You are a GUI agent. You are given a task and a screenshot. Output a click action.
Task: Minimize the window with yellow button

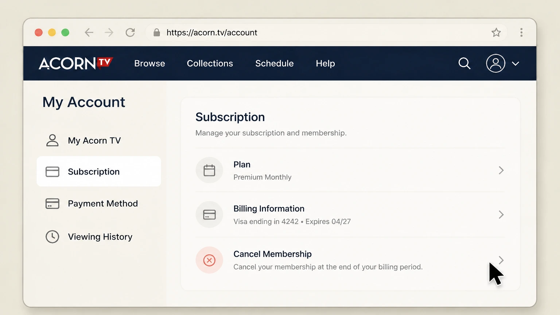coord(52,32)
